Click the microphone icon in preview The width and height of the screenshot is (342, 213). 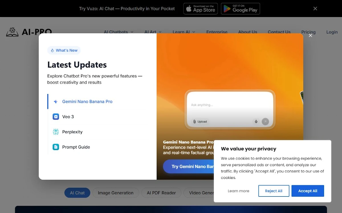(256, 122)
